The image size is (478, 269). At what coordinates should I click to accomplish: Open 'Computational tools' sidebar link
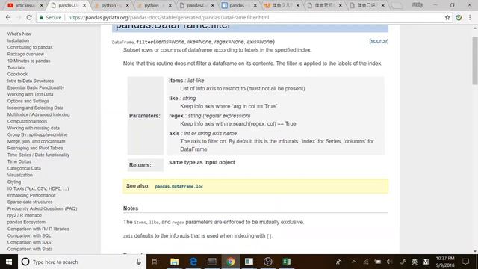[x=27, y=121]
